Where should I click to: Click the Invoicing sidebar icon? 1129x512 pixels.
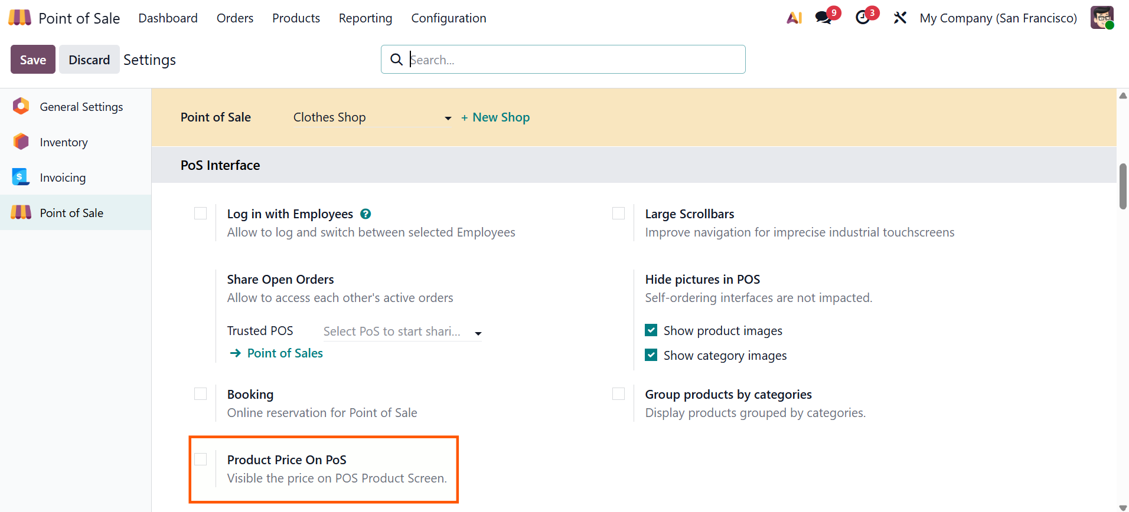coord(21,177)
